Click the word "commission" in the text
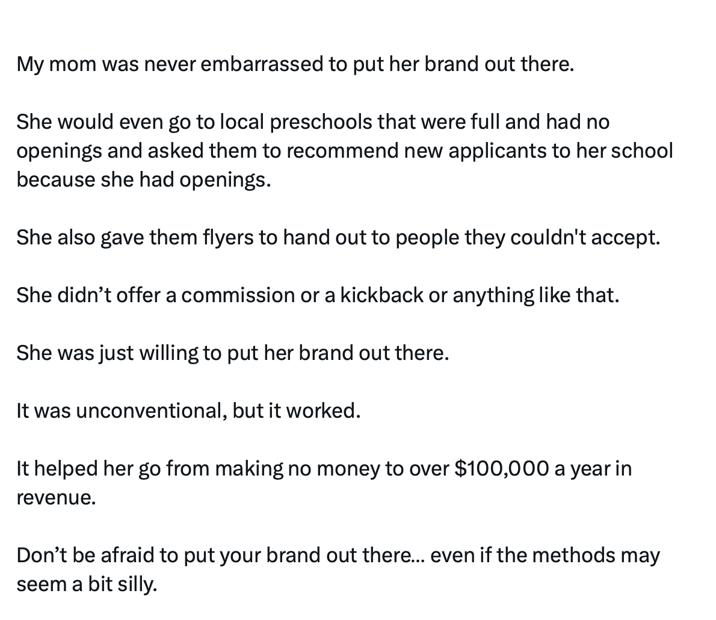 239,296
